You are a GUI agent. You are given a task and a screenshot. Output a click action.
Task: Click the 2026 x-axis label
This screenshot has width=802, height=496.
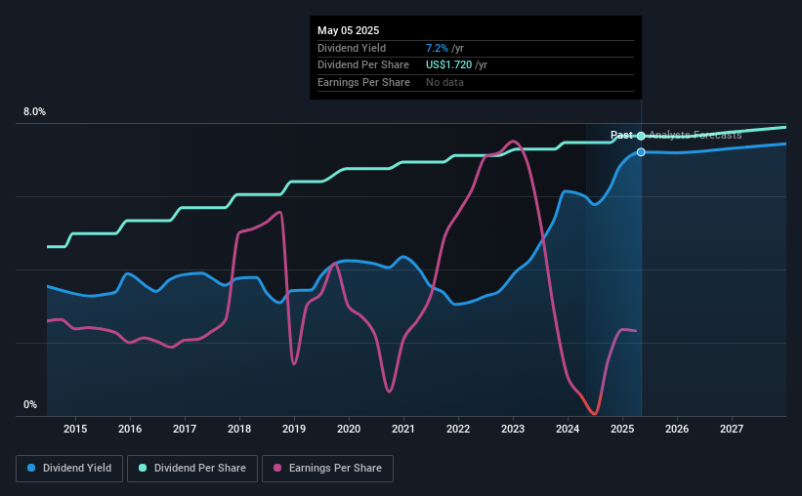pos(677,429)
